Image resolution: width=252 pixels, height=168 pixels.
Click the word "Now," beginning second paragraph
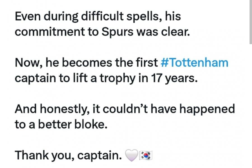coord(29,63)
